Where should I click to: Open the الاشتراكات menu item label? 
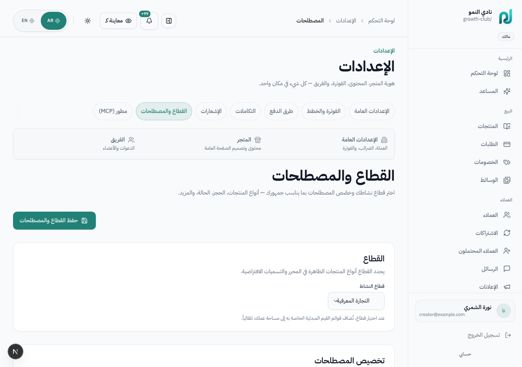[487, 233]
